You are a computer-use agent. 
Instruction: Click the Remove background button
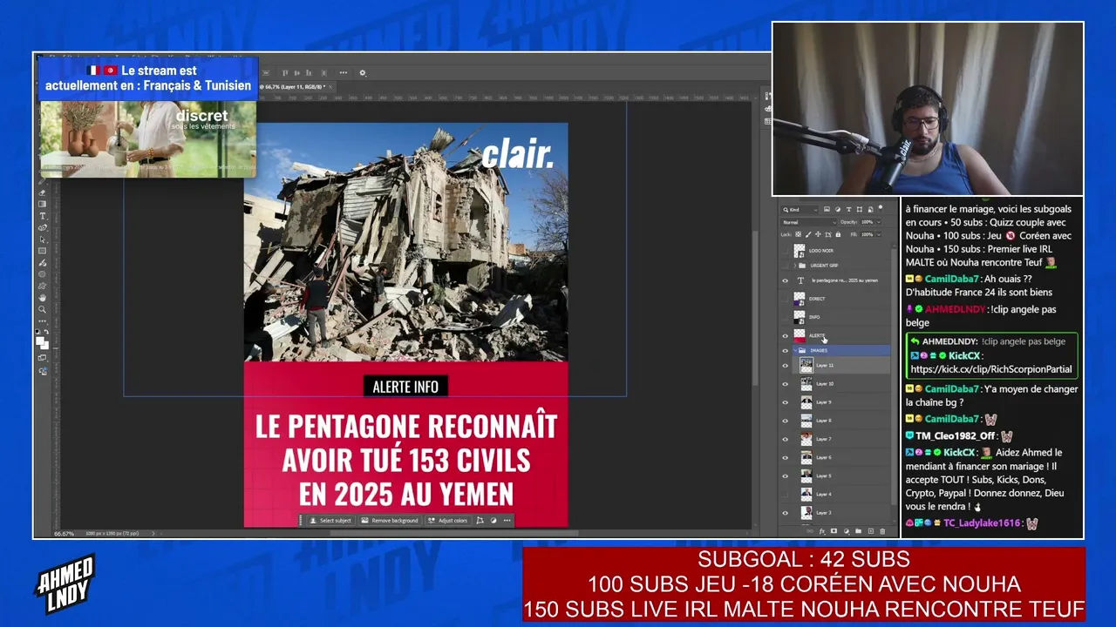pos(390,521)
